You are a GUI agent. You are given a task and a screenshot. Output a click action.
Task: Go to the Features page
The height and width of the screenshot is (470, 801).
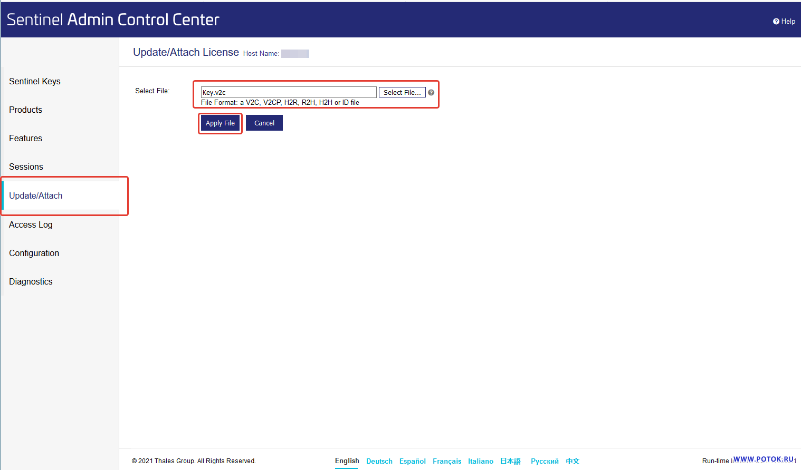(25, 138)
